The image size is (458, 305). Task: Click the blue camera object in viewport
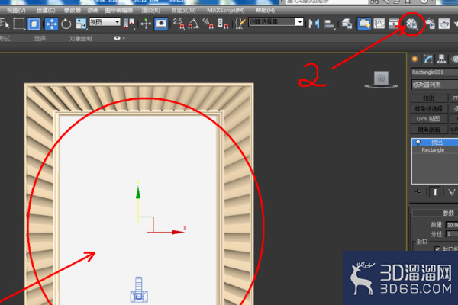point(139,290)
